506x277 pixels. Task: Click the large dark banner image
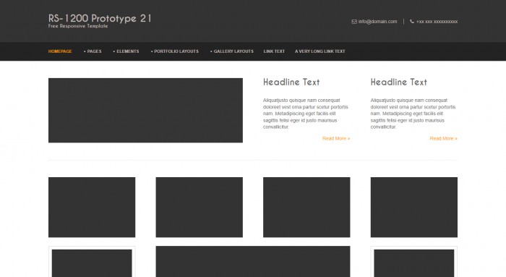[x=145, y=111]
